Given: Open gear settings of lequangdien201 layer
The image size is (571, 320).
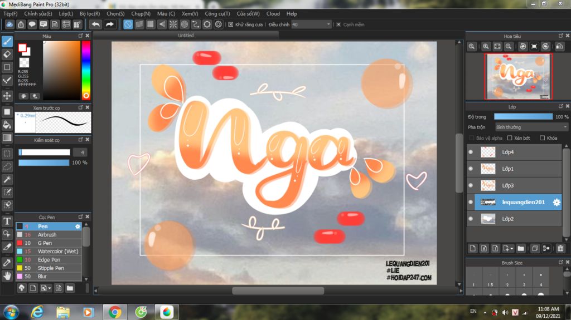Looking at the screenshot, I should point(557,202).
